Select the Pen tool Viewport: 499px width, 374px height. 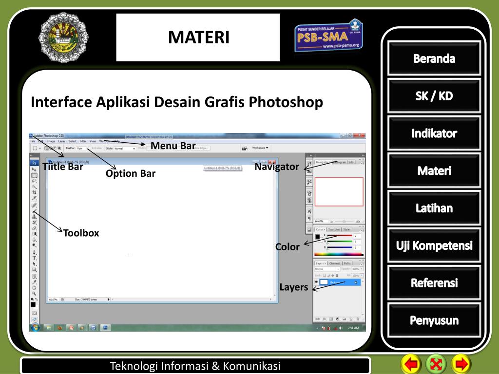pos(34,252)
